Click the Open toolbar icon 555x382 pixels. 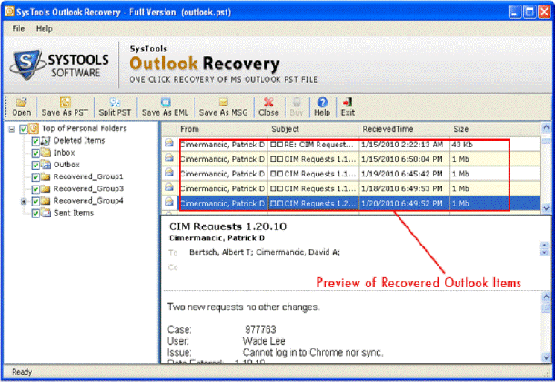[20, 106]
